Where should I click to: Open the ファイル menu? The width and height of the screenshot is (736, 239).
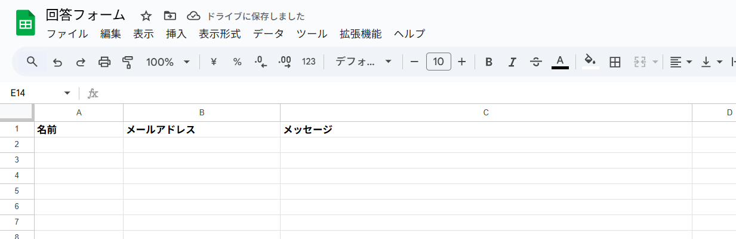67,34
